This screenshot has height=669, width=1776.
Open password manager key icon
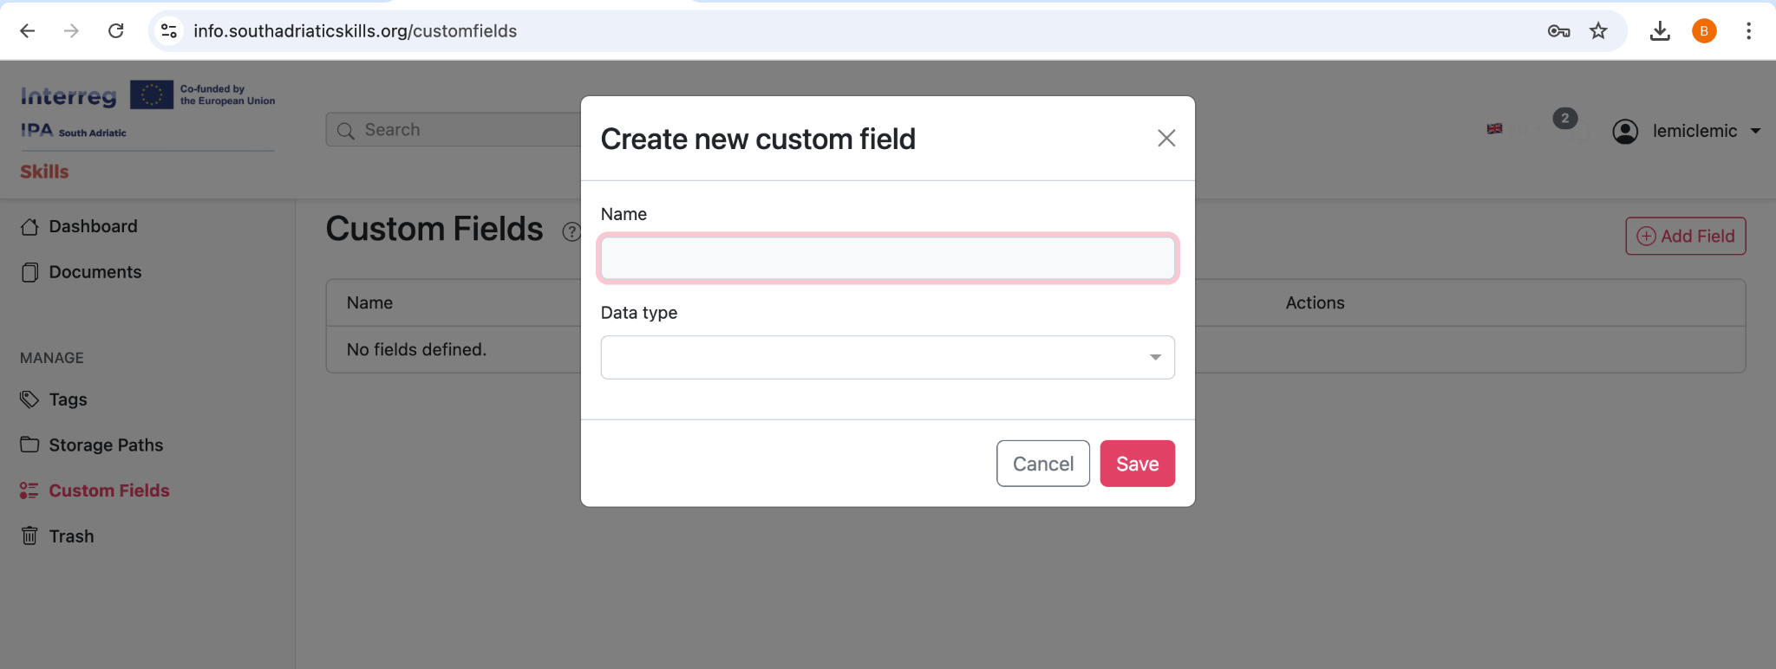tap(1558, 31)
